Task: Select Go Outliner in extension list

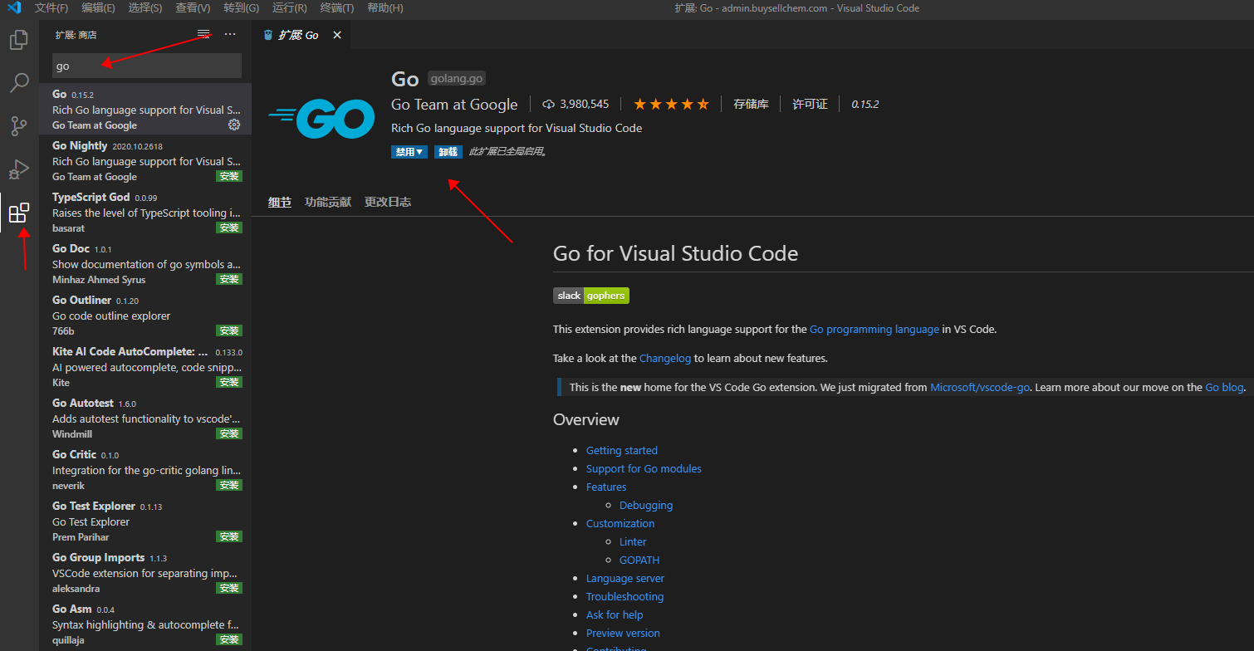Action: [x=145, y=315]
